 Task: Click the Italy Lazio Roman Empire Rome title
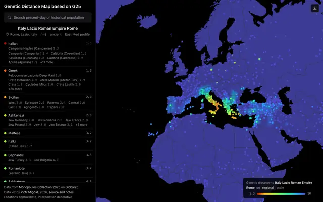(x=48, y=28)
